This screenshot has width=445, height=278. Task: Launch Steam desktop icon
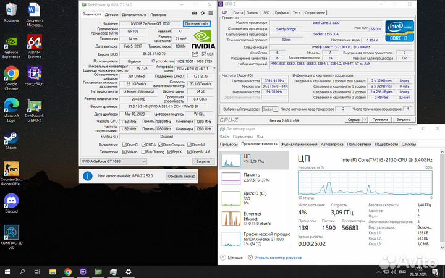(11, 140)
